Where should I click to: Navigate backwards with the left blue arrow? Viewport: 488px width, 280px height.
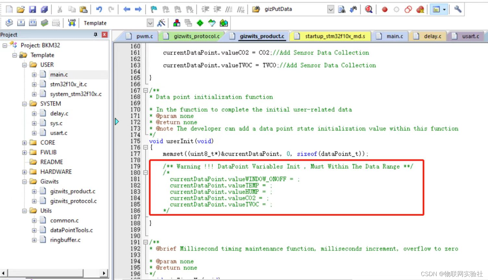click(127, 9)
